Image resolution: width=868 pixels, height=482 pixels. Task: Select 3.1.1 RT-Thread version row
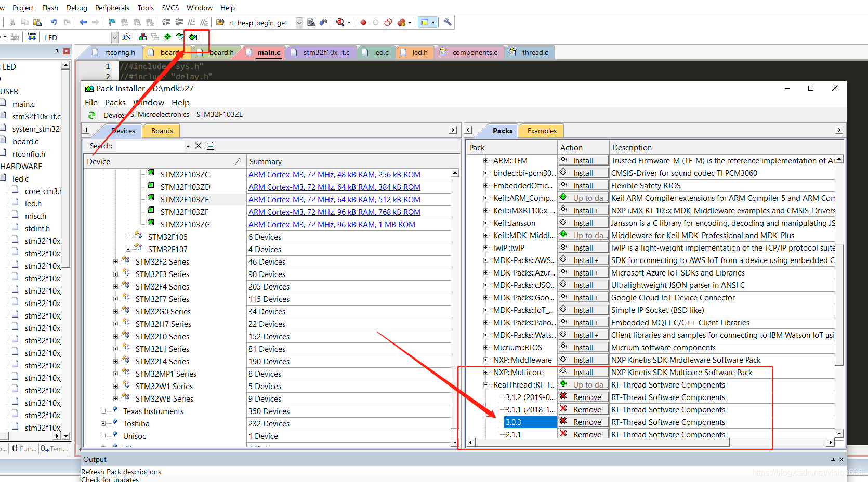click(x=530, y=410)
